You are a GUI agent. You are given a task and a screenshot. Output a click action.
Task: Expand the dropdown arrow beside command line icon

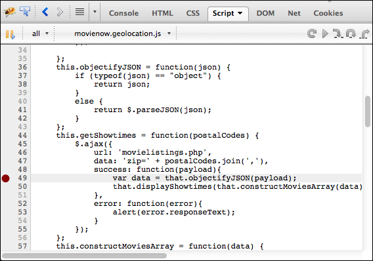point(95,12)
